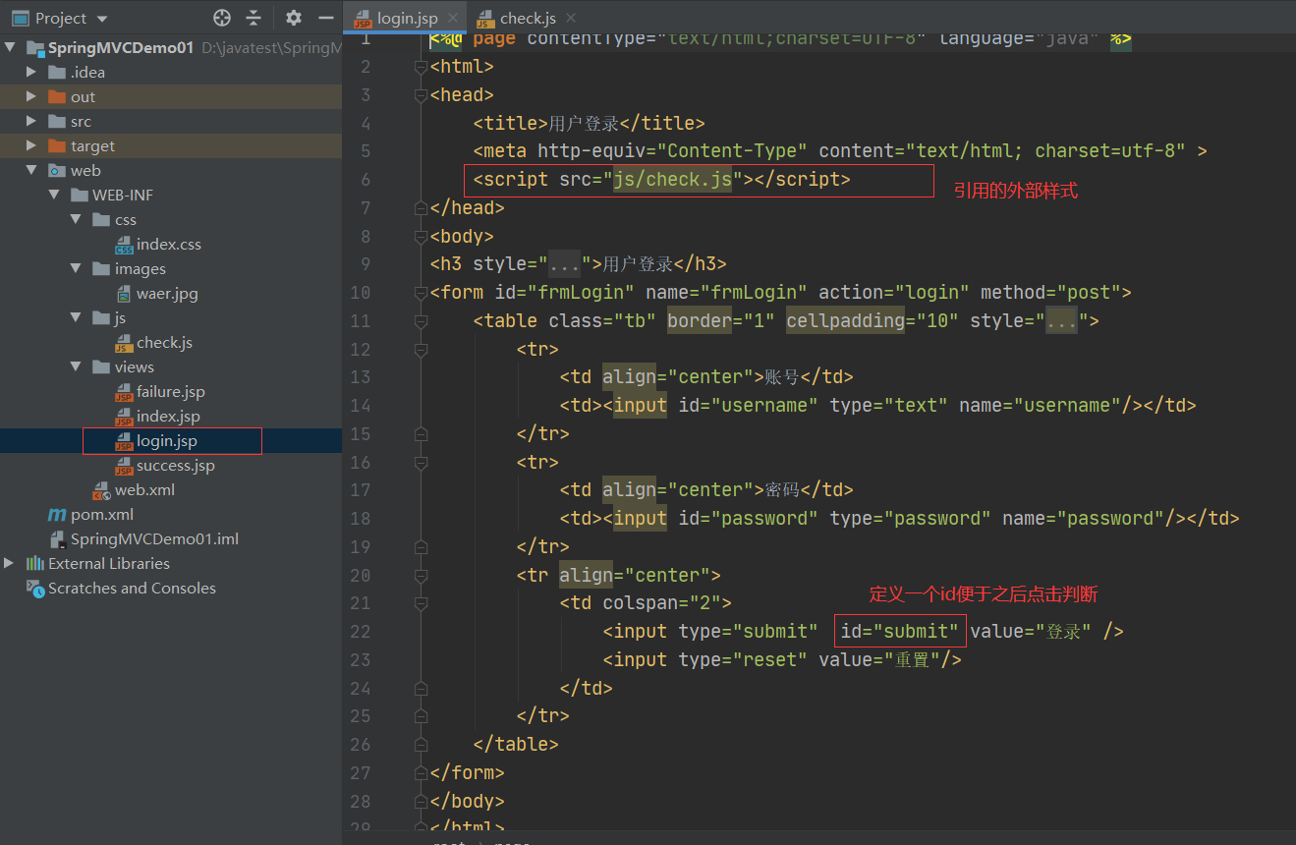The width and height of the screenshot is (1296, 845).
Task: Collapse the js folder in the tree
Action: click(x=76, y=317)
